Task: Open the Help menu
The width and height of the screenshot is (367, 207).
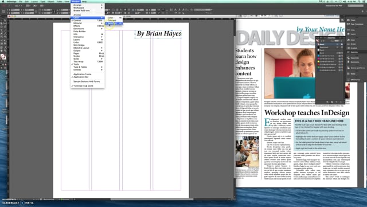Action: click(84, 1)
